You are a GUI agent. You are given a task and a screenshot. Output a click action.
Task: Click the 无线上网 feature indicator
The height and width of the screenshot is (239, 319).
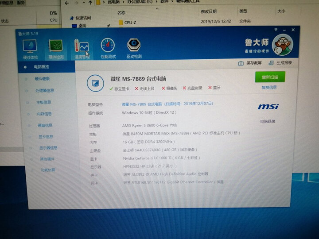click(x=144, y=89)
